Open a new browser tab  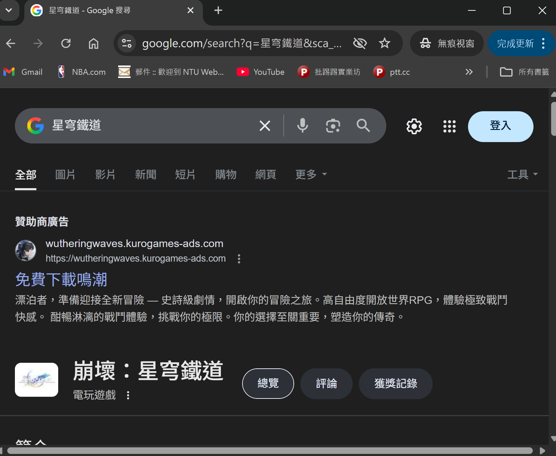(x=218, y=10)
